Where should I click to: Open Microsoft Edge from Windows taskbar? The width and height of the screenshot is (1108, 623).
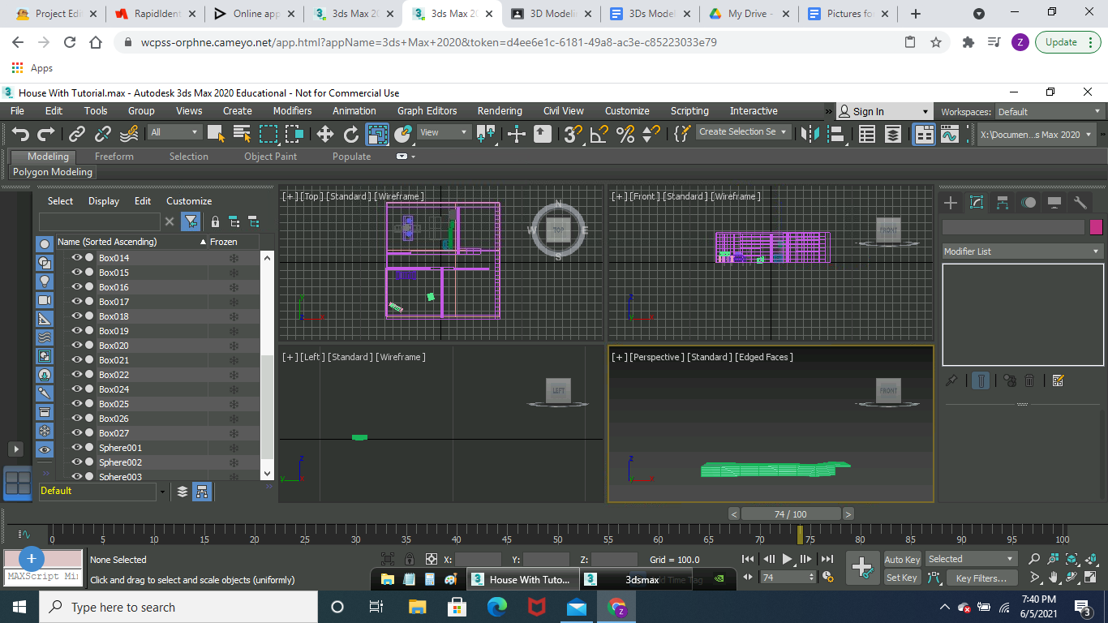(496, 607)
